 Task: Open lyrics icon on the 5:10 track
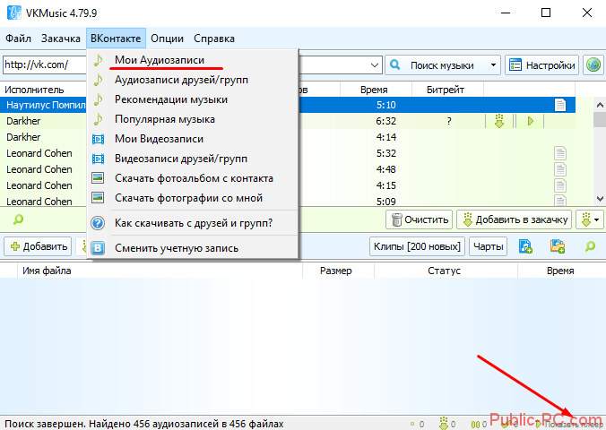(x=560, y=105)
